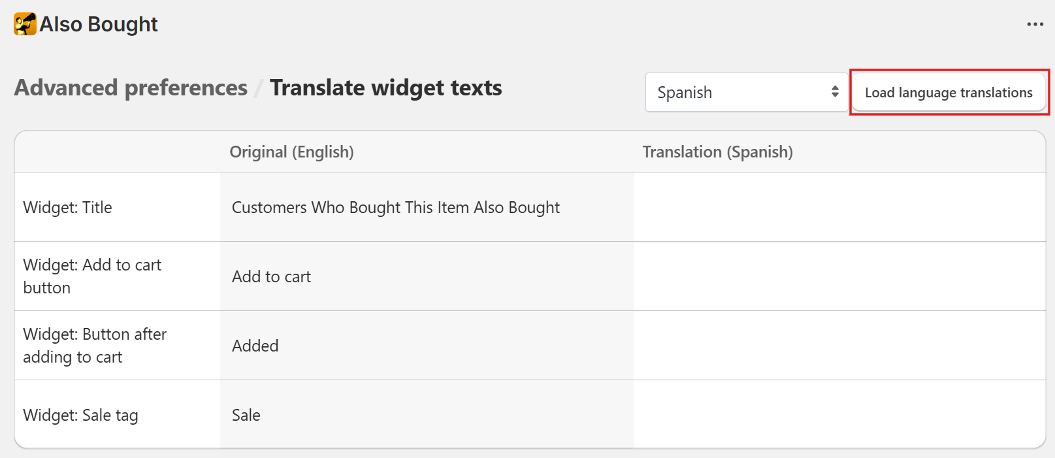The height and width of the screenshot is (458, 1055).
Task: Click the Also Bought app title
Action: click(x=99, y=24)
